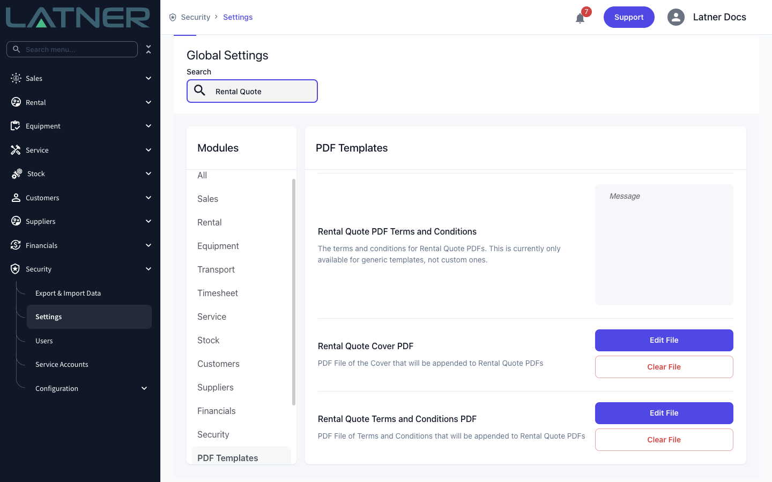Collapse the Security menu chevron
This screenshot has width=772, height=482.
149,269
